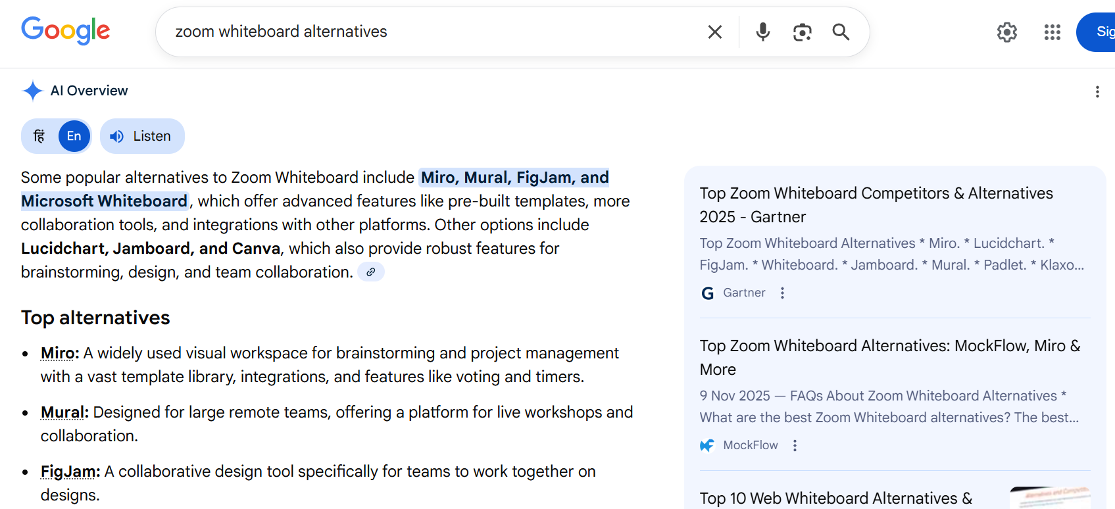Click the AI Overview label
The width and height of the screenshot is (1115, 509).
coord(89,91)
